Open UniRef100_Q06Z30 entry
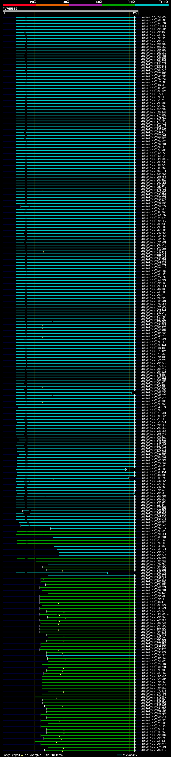This screenshot has height=757, width=171. click(153, 162)
